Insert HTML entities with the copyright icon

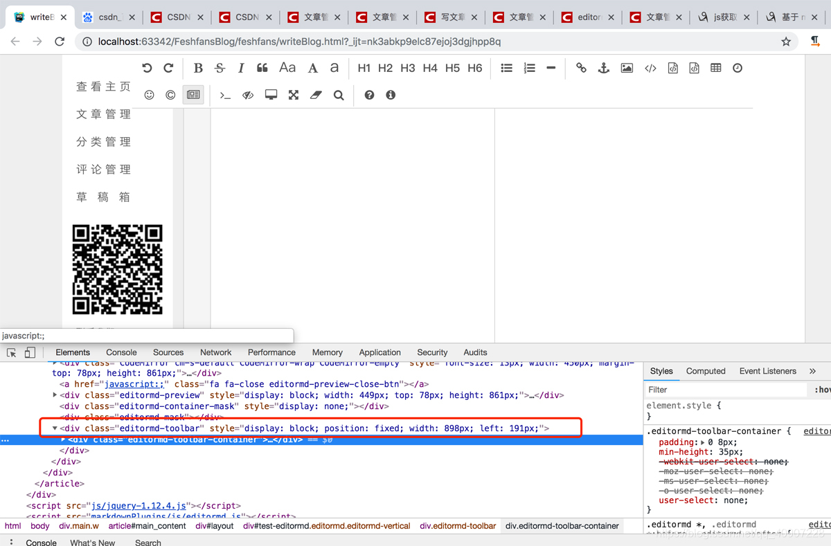coord(170,95)
